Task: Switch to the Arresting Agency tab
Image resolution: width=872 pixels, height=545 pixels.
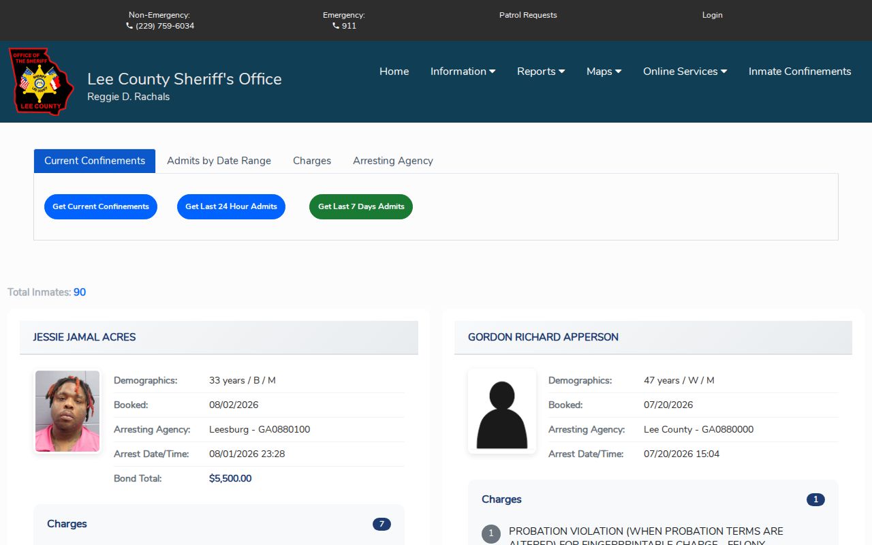Action: point(393,161)
